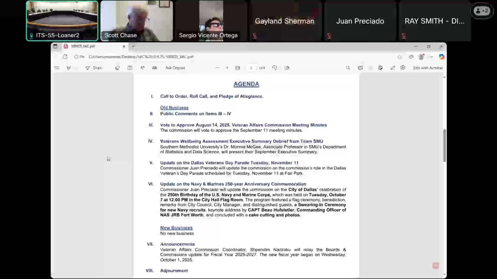Viewport: 497px width, 279px height.
Task: Select the Erase tool
Action: click(x=117, y=68)
